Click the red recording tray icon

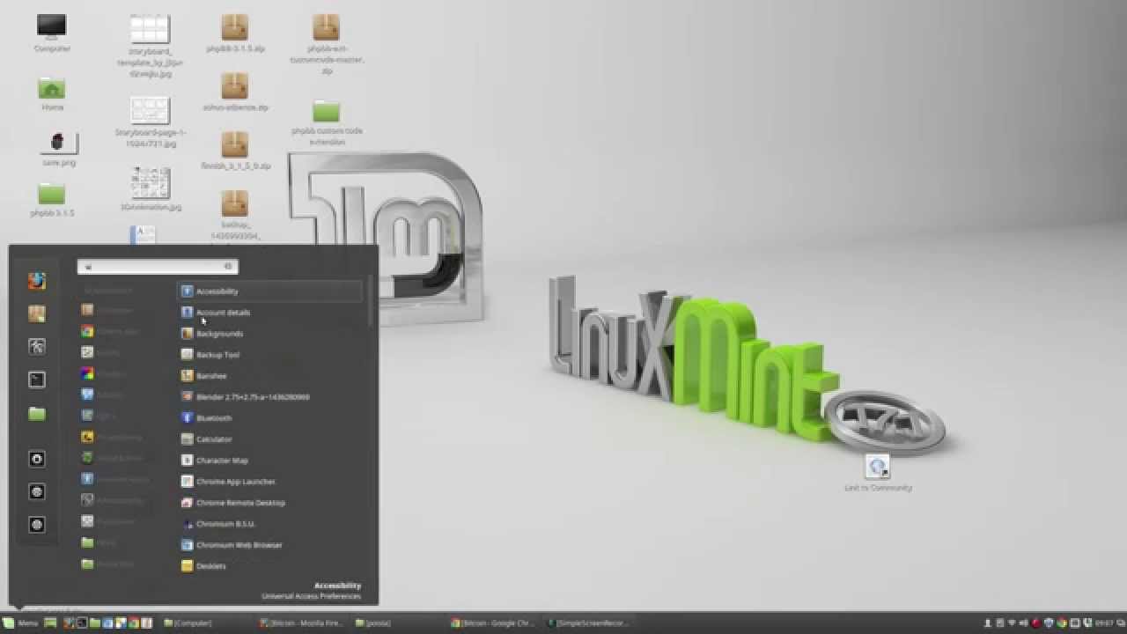click(1037, 623)
